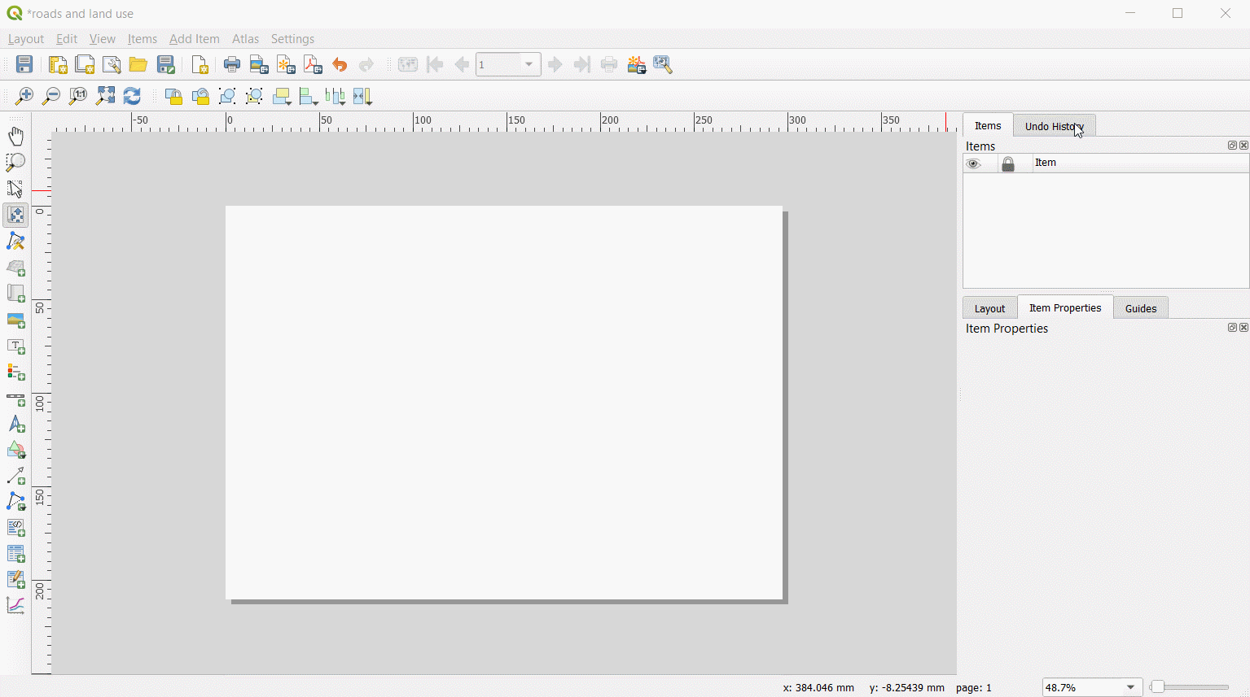Create a new layout
The width and height of the screenshot is (1250, 697).
click(58, 65)
